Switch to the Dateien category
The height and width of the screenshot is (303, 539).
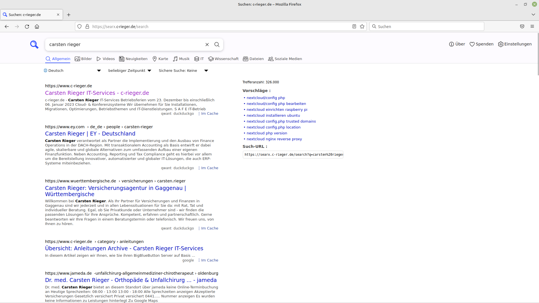(253, 59)
